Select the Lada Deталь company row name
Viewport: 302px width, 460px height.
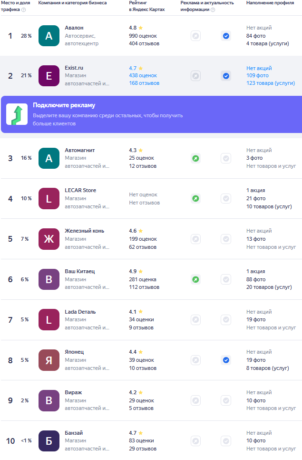click(x=80, y=312)
